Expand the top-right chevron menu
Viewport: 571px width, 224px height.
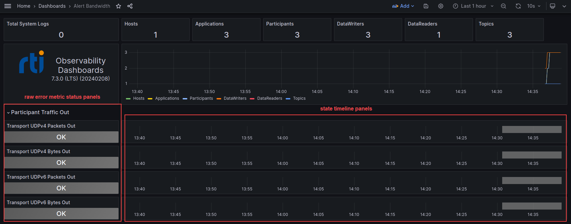[564, 6]
